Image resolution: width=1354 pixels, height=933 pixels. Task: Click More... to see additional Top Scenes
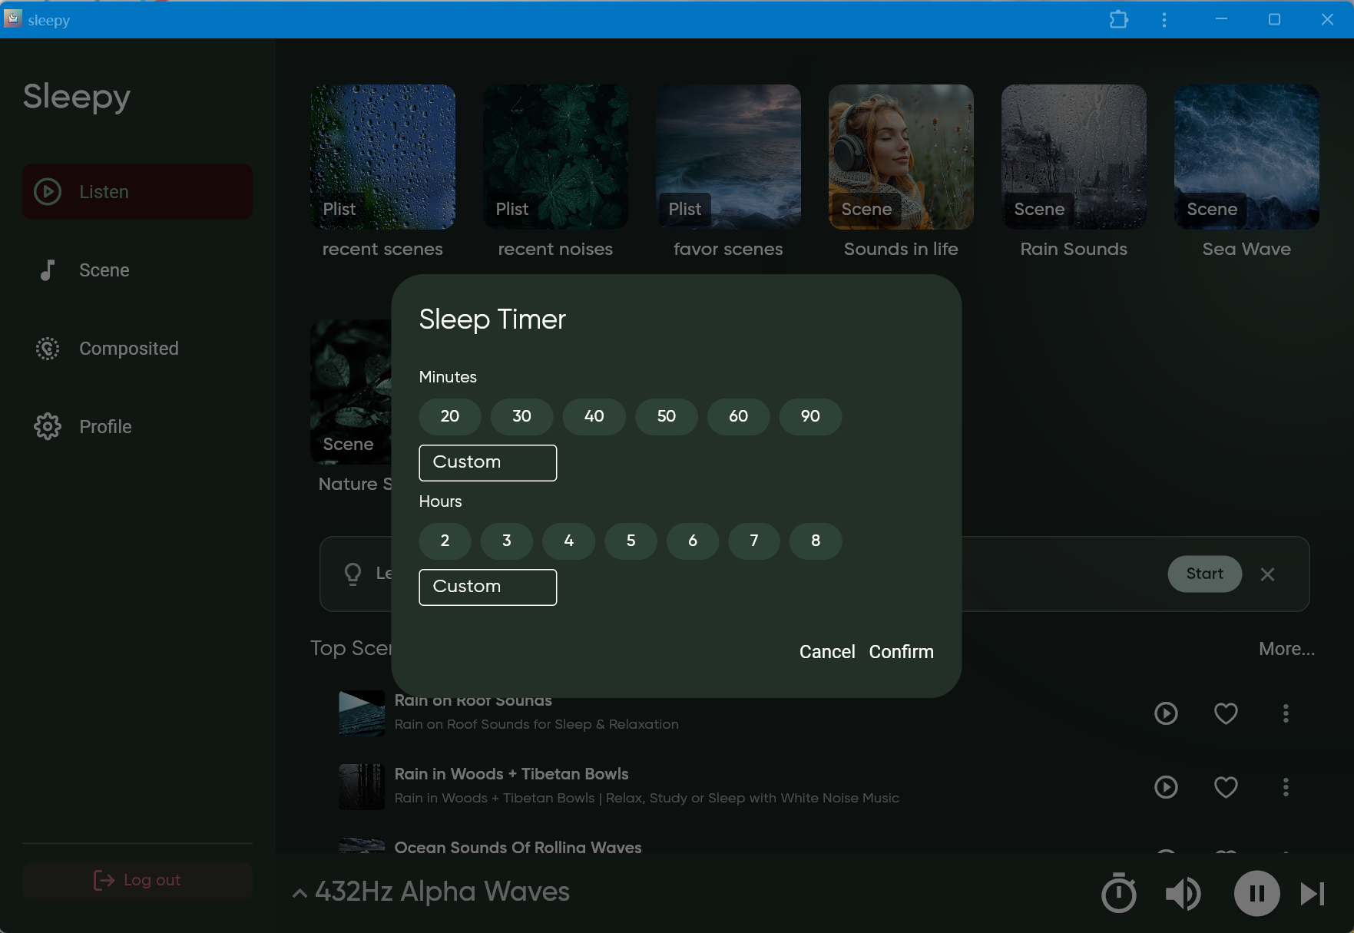point(1286,649)
